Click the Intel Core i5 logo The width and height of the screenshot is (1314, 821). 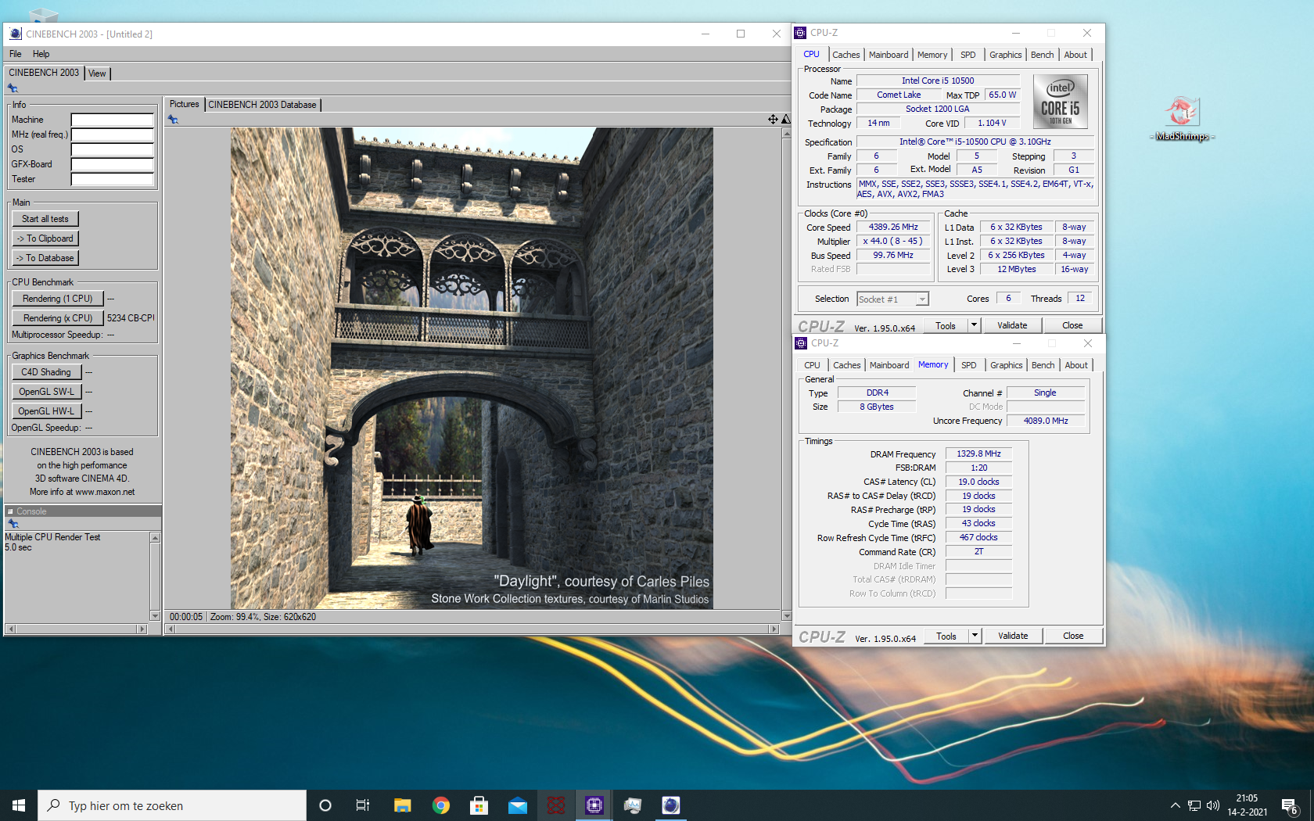point(1061,102)
